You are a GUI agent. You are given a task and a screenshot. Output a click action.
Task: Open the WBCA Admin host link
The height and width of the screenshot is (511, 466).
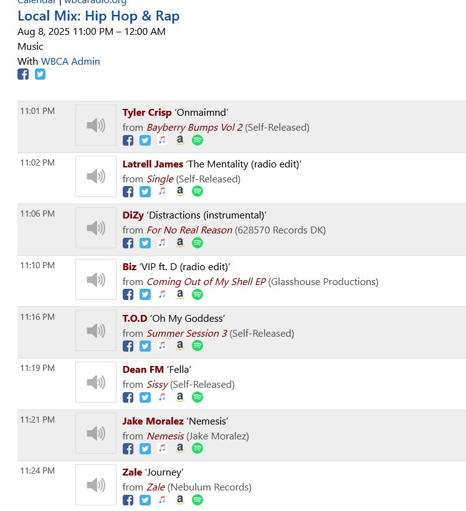tap(70, 61)
